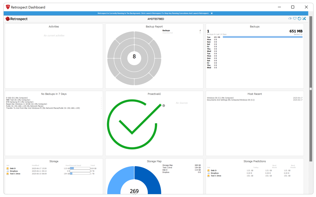Click the Disk D icon in the Storage panel

tap(8, 168)
